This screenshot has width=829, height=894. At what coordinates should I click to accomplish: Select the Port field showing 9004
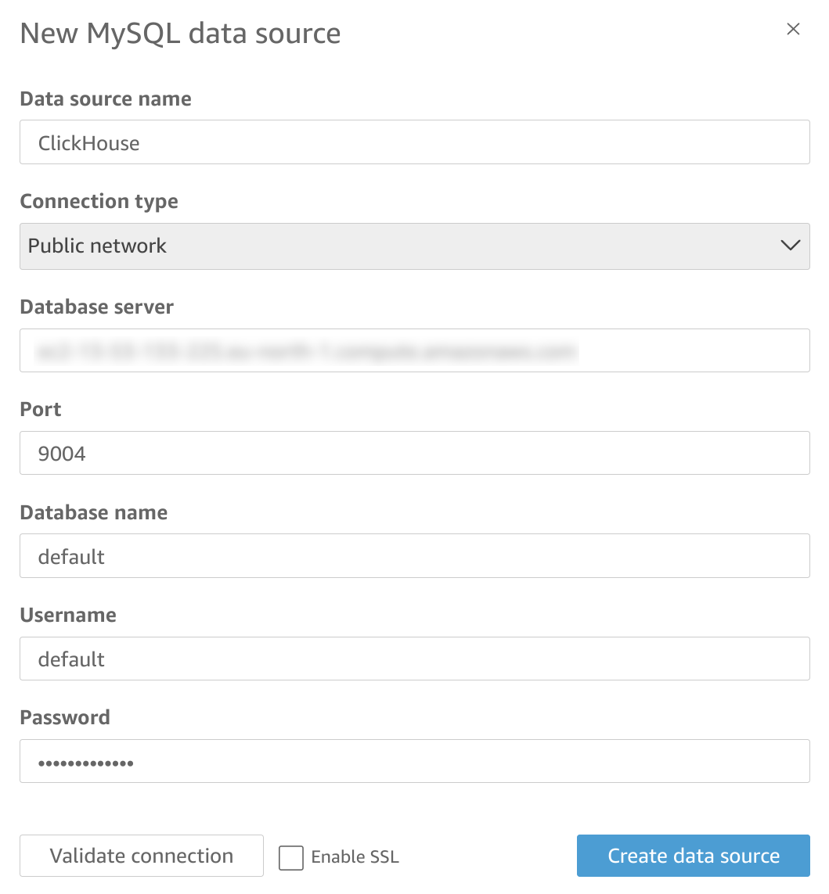(x=414, y=453)
